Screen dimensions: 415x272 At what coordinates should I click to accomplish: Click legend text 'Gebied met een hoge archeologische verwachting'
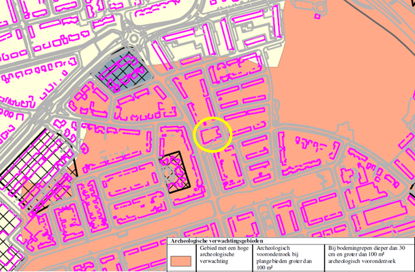point(224,255)
